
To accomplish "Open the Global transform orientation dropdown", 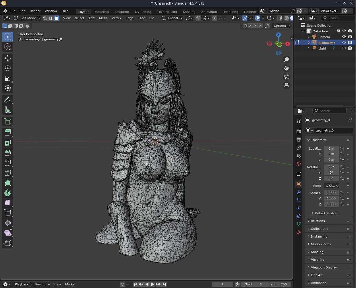I will (172, 18).
